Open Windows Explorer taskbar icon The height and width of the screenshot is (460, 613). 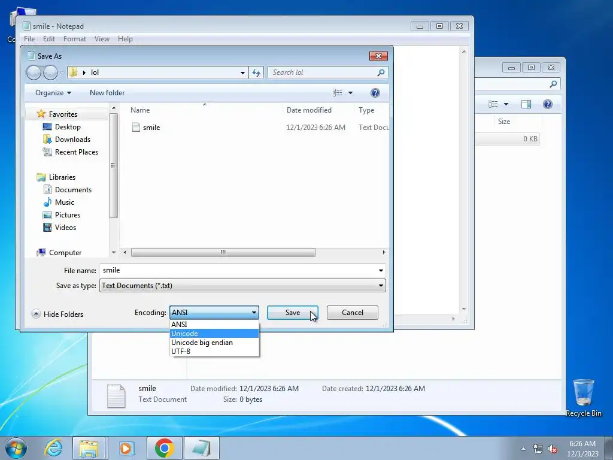pyautogui.click(x=89, y=448)
